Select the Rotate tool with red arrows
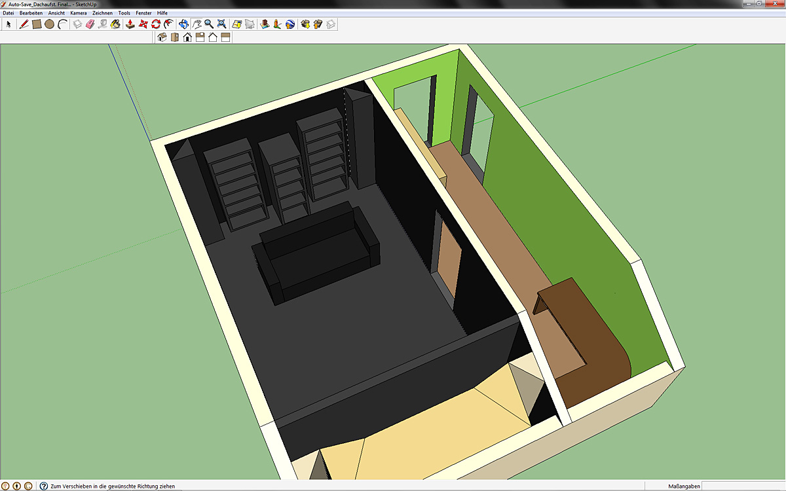Viewport: 786px width, 491px height. (156, 24)
